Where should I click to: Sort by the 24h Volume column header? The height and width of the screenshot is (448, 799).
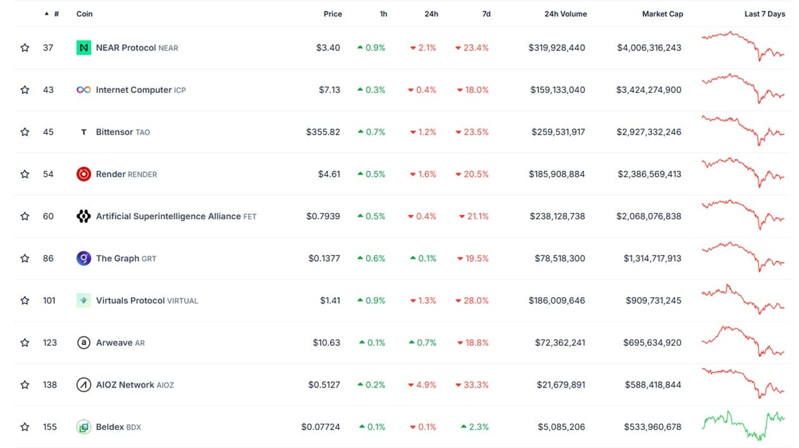pyautogui.click(x=565, y=14)
